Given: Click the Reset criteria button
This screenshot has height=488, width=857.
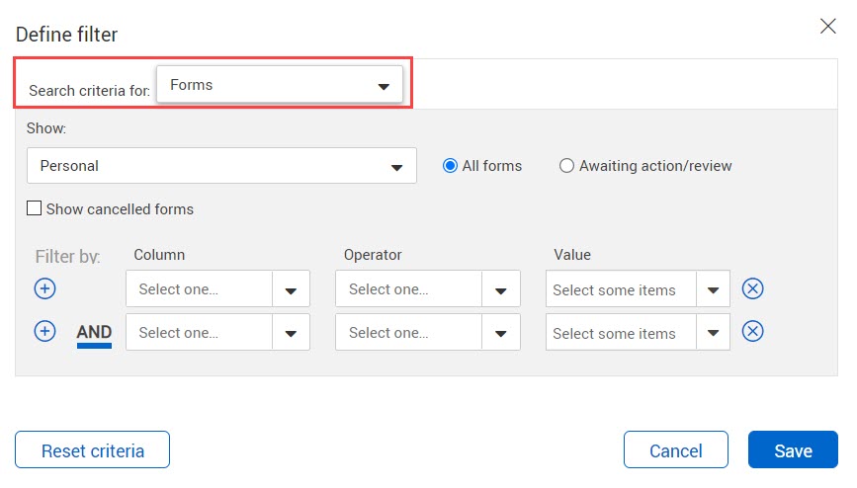Looking at the screenshot, I should (x=92, y=449).
